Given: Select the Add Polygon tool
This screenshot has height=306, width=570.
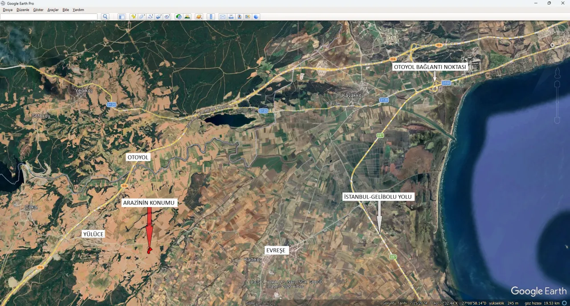Looking at the screenshot, I should [x=142, y=17].
